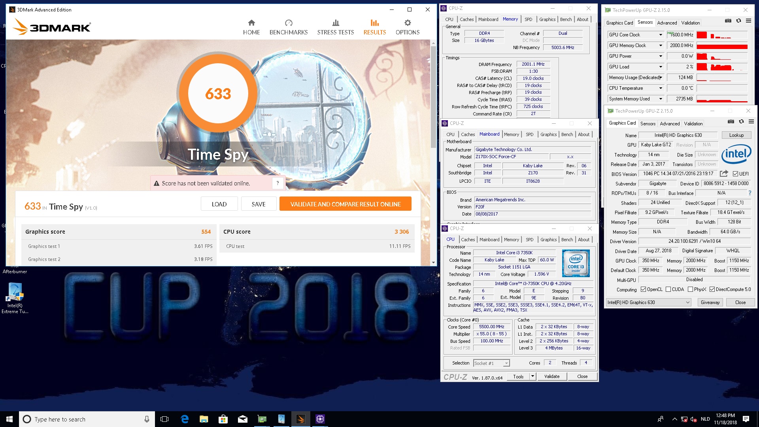Click the 3DMARK logo in the header
This screenshot has height=427, width=759.
point(52,27)
